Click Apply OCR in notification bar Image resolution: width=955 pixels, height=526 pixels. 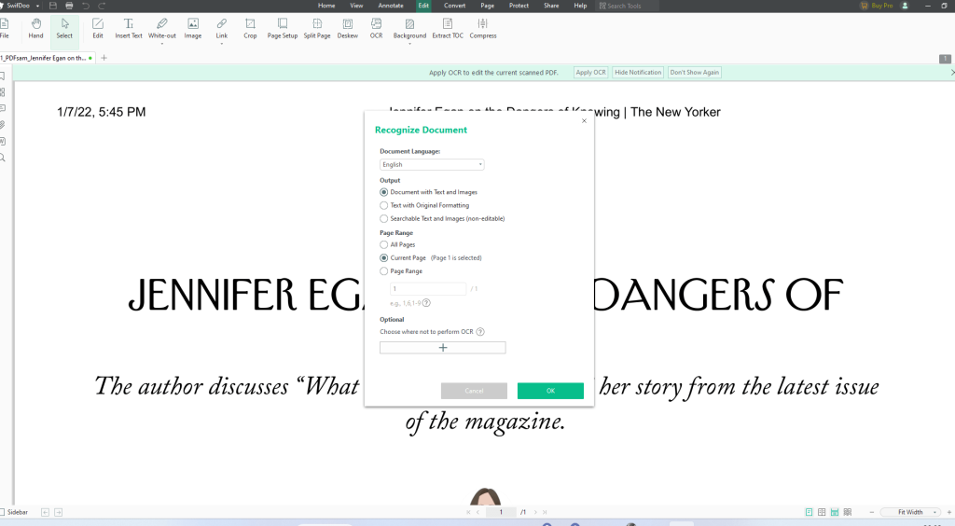(590, 73)
